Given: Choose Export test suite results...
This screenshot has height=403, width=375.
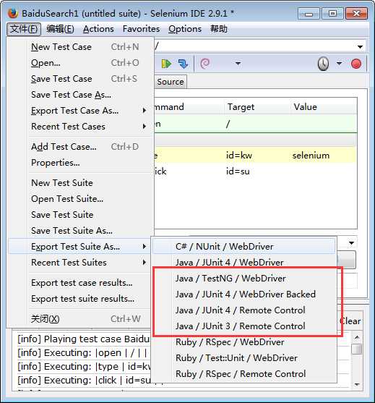Looking at the screenshot, I should [x=80, y=299].
